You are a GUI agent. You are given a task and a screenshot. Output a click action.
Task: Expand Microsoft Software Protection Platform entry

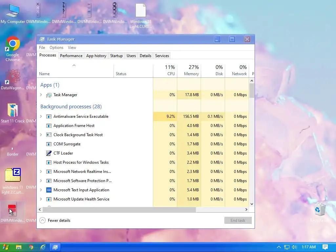pos(41,181)
